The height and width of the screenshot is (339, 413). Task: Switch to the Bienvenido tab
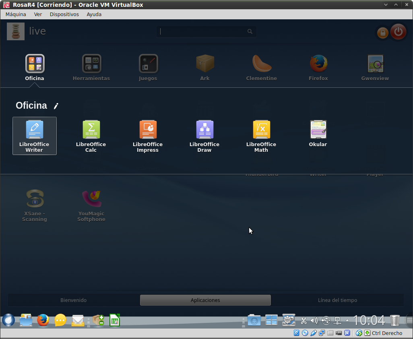pyautogui.click(x=73, y=300)
